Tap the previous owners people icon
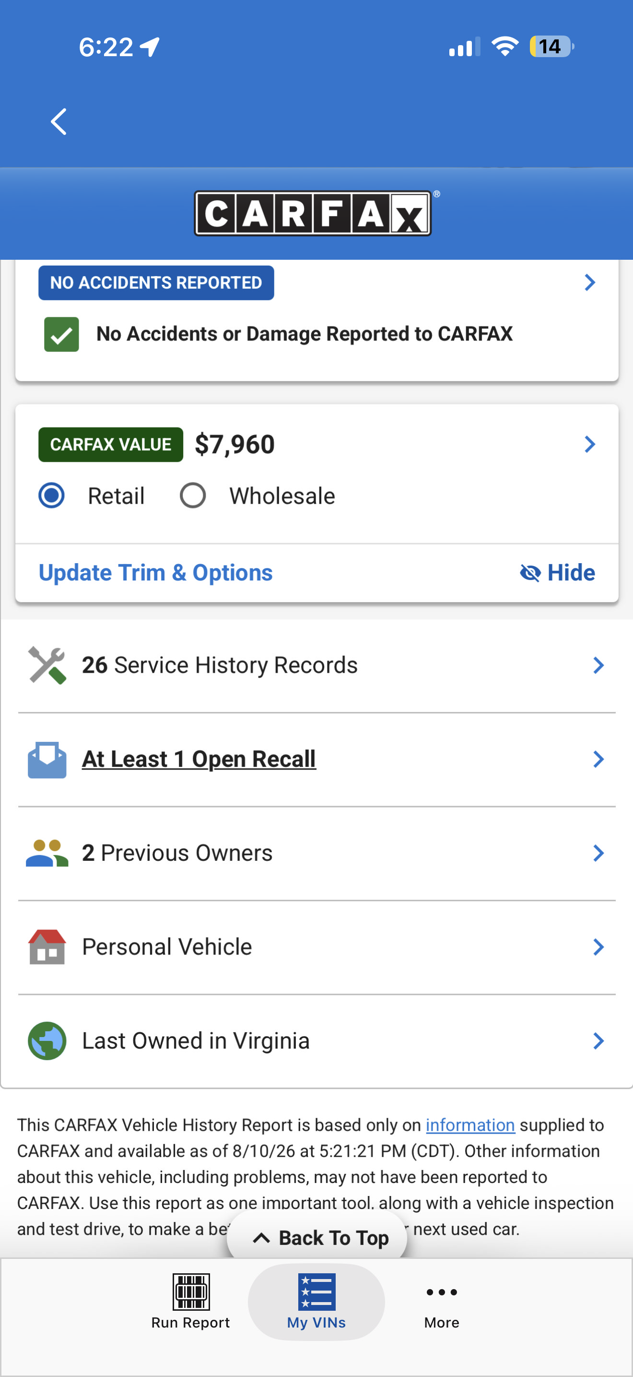Image resolution: width=633 pixels, height=1377 pixels. coord(47,853)
